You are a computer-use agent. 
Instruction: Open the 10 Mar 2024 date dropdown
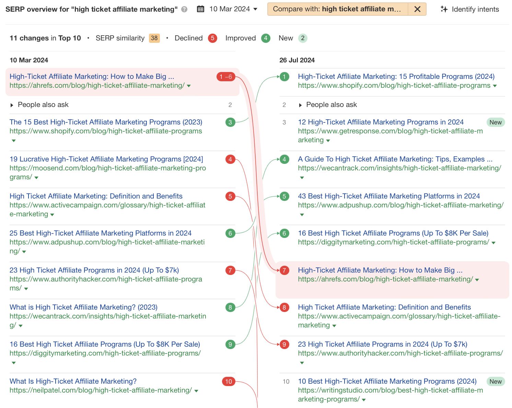pyautogui.click(x=255, y=9)
